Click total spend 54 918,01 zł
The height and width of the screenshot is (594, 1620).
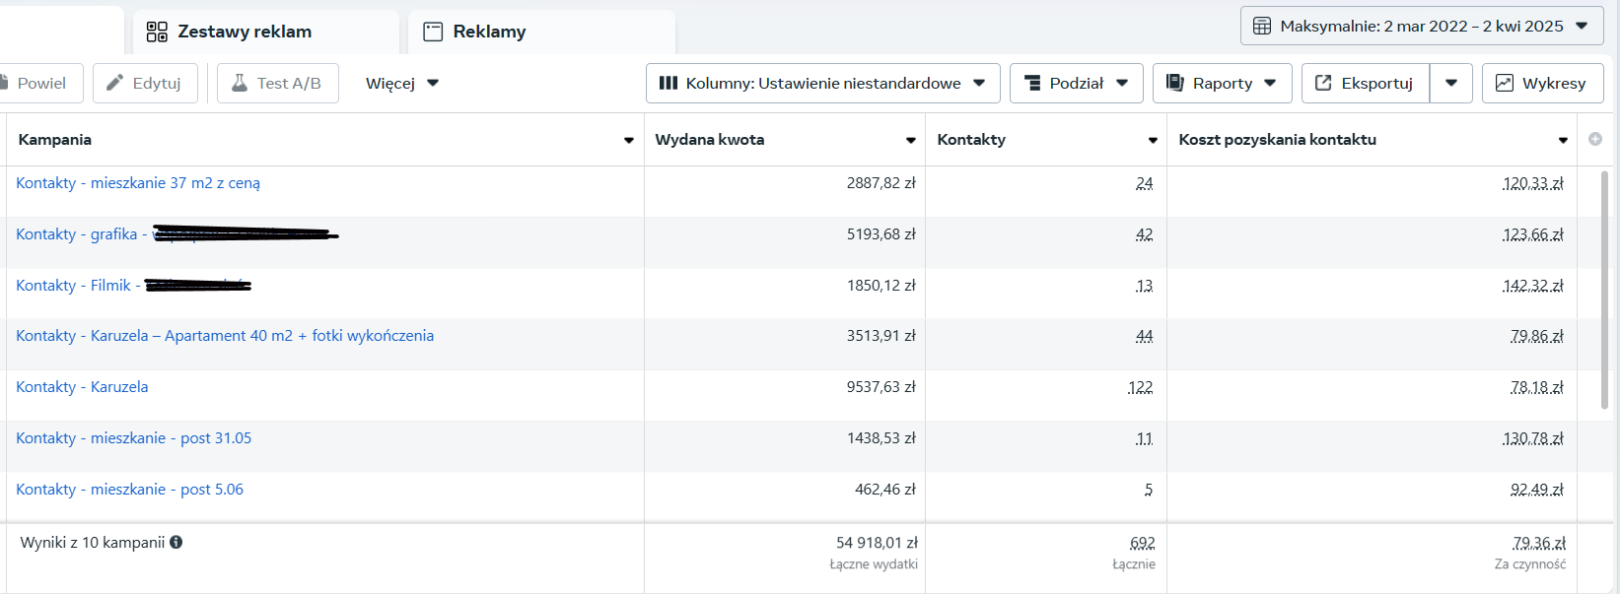877,543
